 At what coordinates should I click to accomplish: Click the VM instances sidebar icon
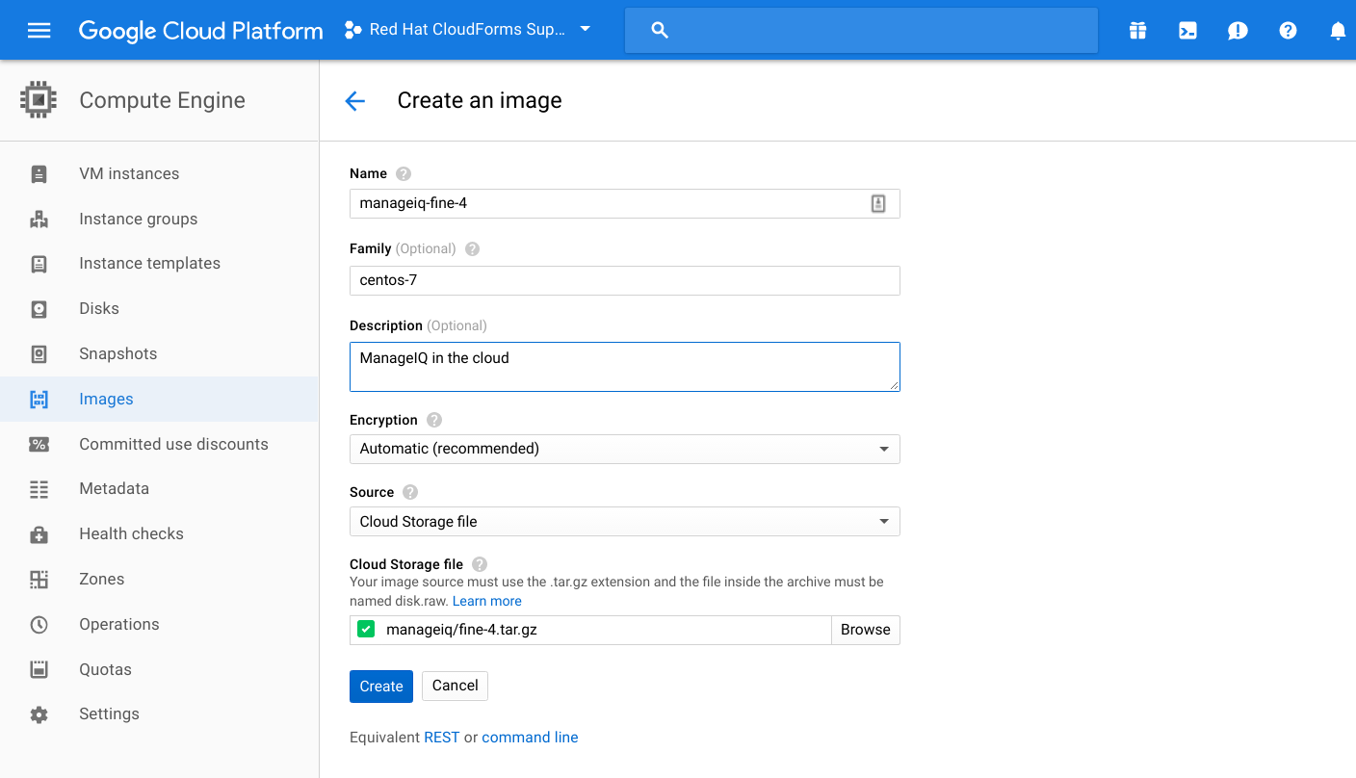39,174
